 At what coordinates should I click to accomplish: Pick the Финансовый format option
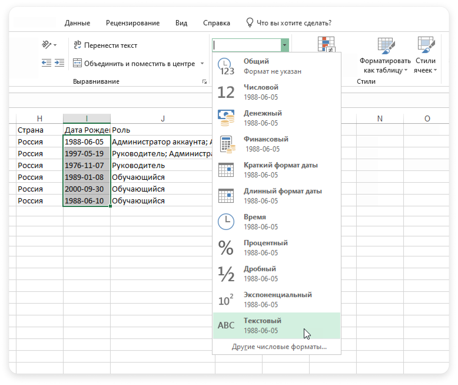276,144
